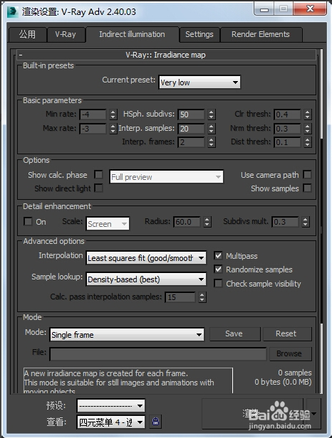Switch to the V-Ray tab
The width and height of the screenshot is (332, 438).
pyautogui.click(x=66, y=34)
